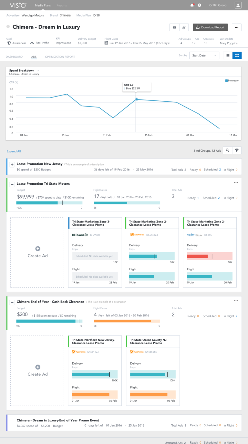Viewport: 248px width, 444px height.
Task: Open the Griffin Group account dropdown
Action: coord(218,5)
